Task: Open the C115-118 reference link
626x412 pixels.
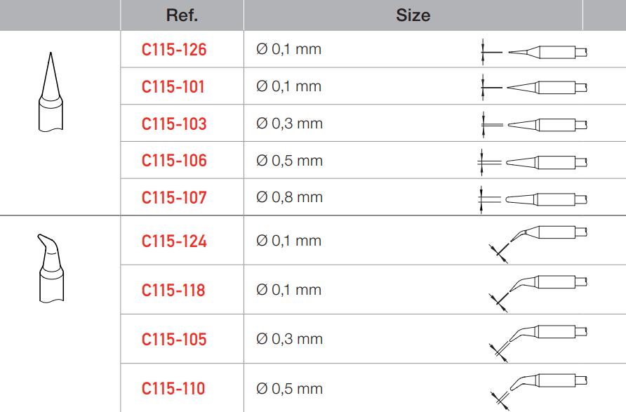Action: tap(174, 290)
